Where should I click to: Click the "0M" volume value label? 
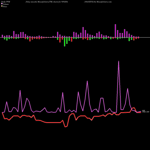143,110
